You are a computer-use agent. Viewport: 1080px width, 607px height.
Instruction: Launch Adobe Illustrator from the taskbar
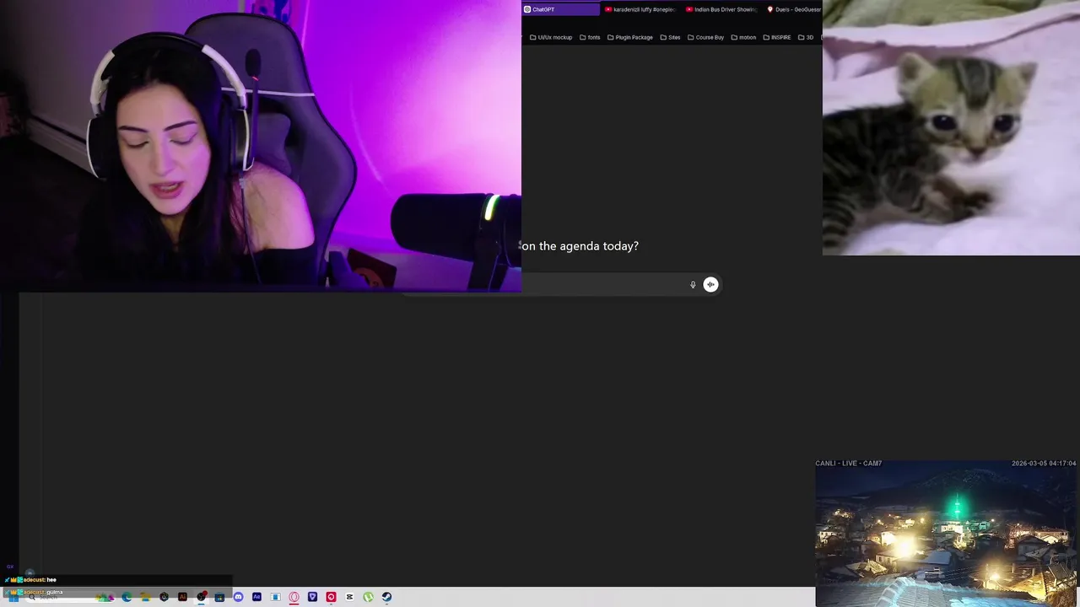click(x=182, y=597)
